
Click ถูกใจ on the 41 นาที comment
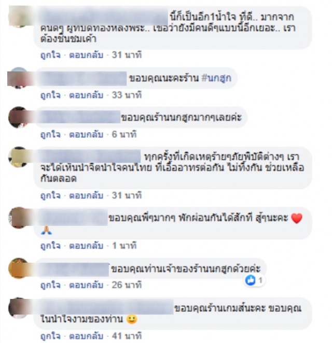coord(51,336)
